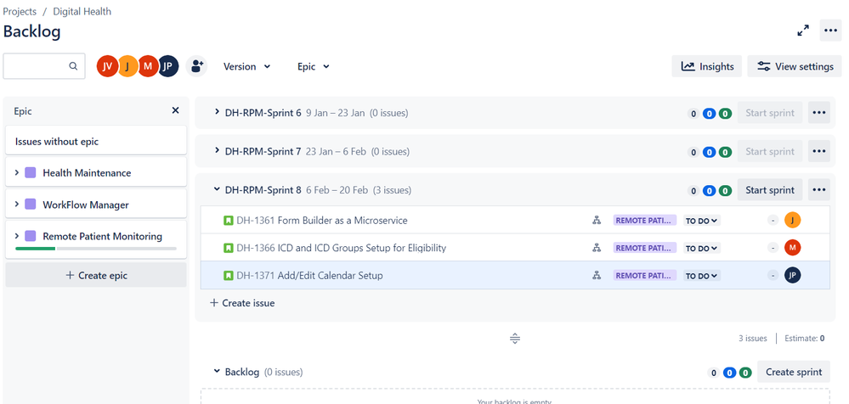Viewport: 849px width, 404px height.
Task: Click child issues hierarchy icon for DH-1361
Action: click(597, 220)
